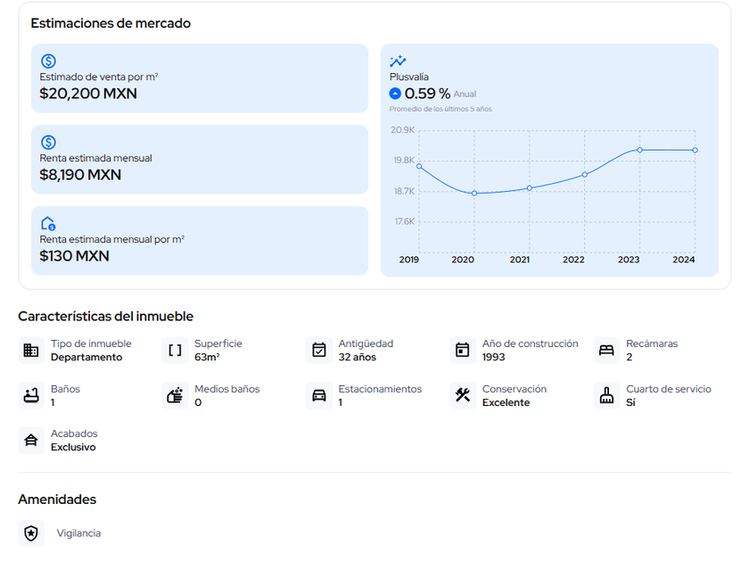Open the $8,190 MXN monthly rent card
The width and height of the screenshot is (749, 562).
click(200, 160)
